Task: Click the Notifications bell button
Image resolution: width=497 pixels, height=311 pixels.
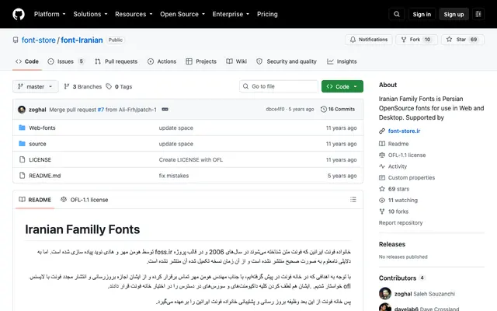Action: point(369,40)
